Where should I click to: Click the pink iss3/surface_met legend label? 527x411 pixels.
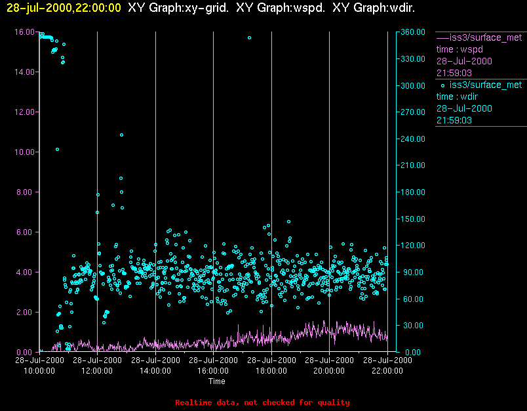click(486, 37)
